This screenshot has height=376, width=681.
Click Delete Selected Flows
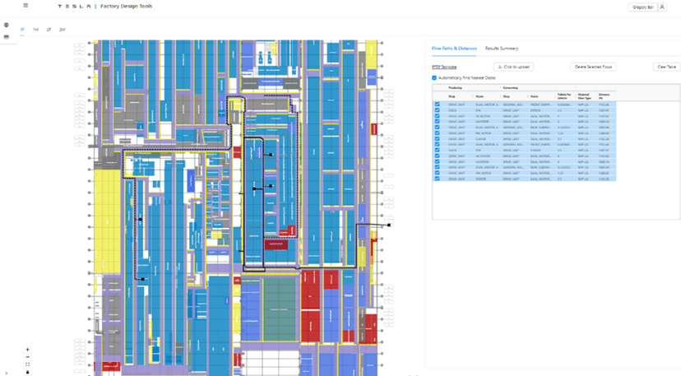tap(593, 67)
